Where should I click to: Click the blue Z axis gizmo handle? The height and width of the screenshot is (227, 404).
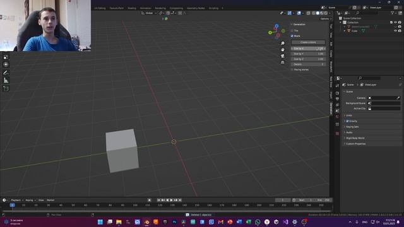coord(276,26)
